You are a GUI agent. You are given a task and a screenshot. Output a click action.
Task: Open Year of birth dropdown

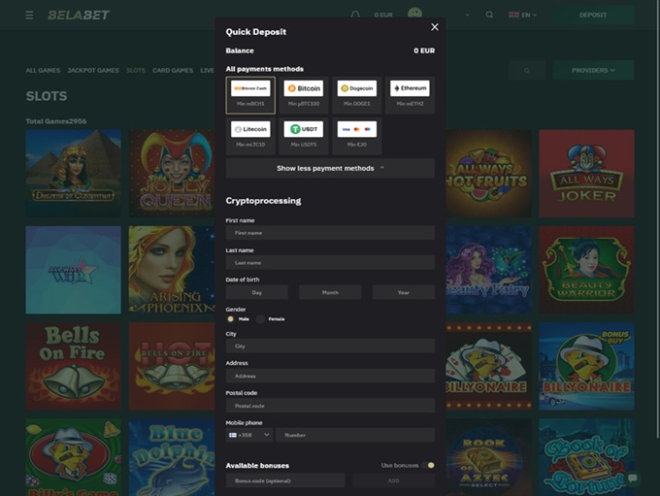tap(404, 292)
